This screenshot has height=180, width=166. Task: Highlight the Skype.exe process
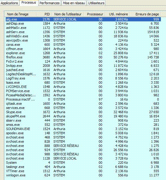[83, 112]
